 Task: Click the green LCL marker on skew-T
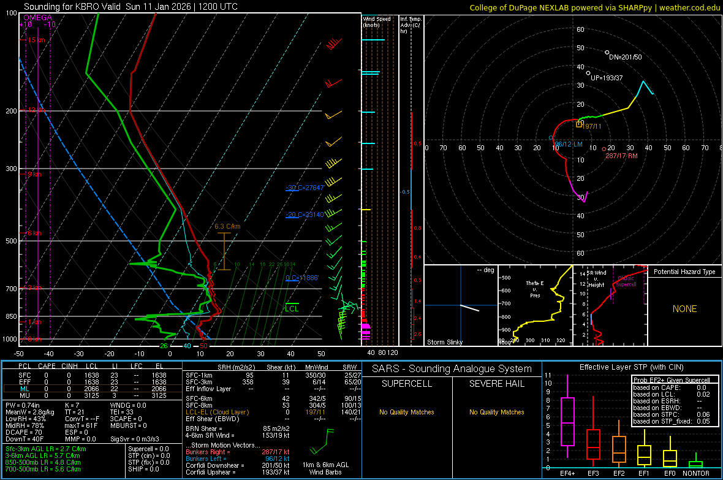tap(292, 308)
